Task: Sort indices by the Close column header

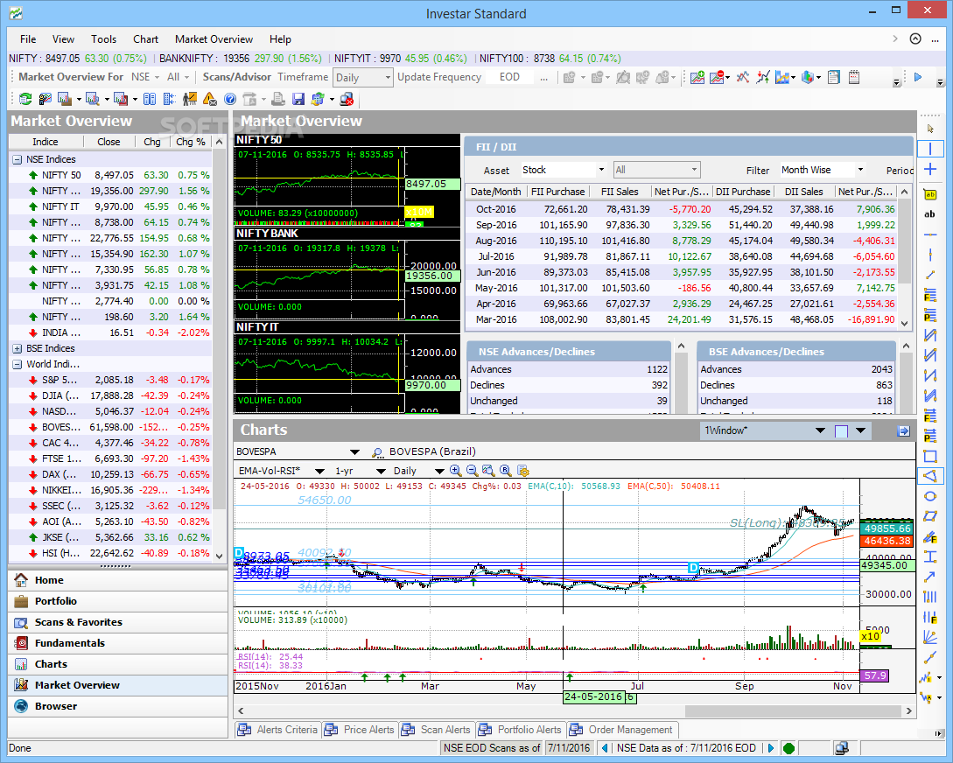Action: (109, 142)
